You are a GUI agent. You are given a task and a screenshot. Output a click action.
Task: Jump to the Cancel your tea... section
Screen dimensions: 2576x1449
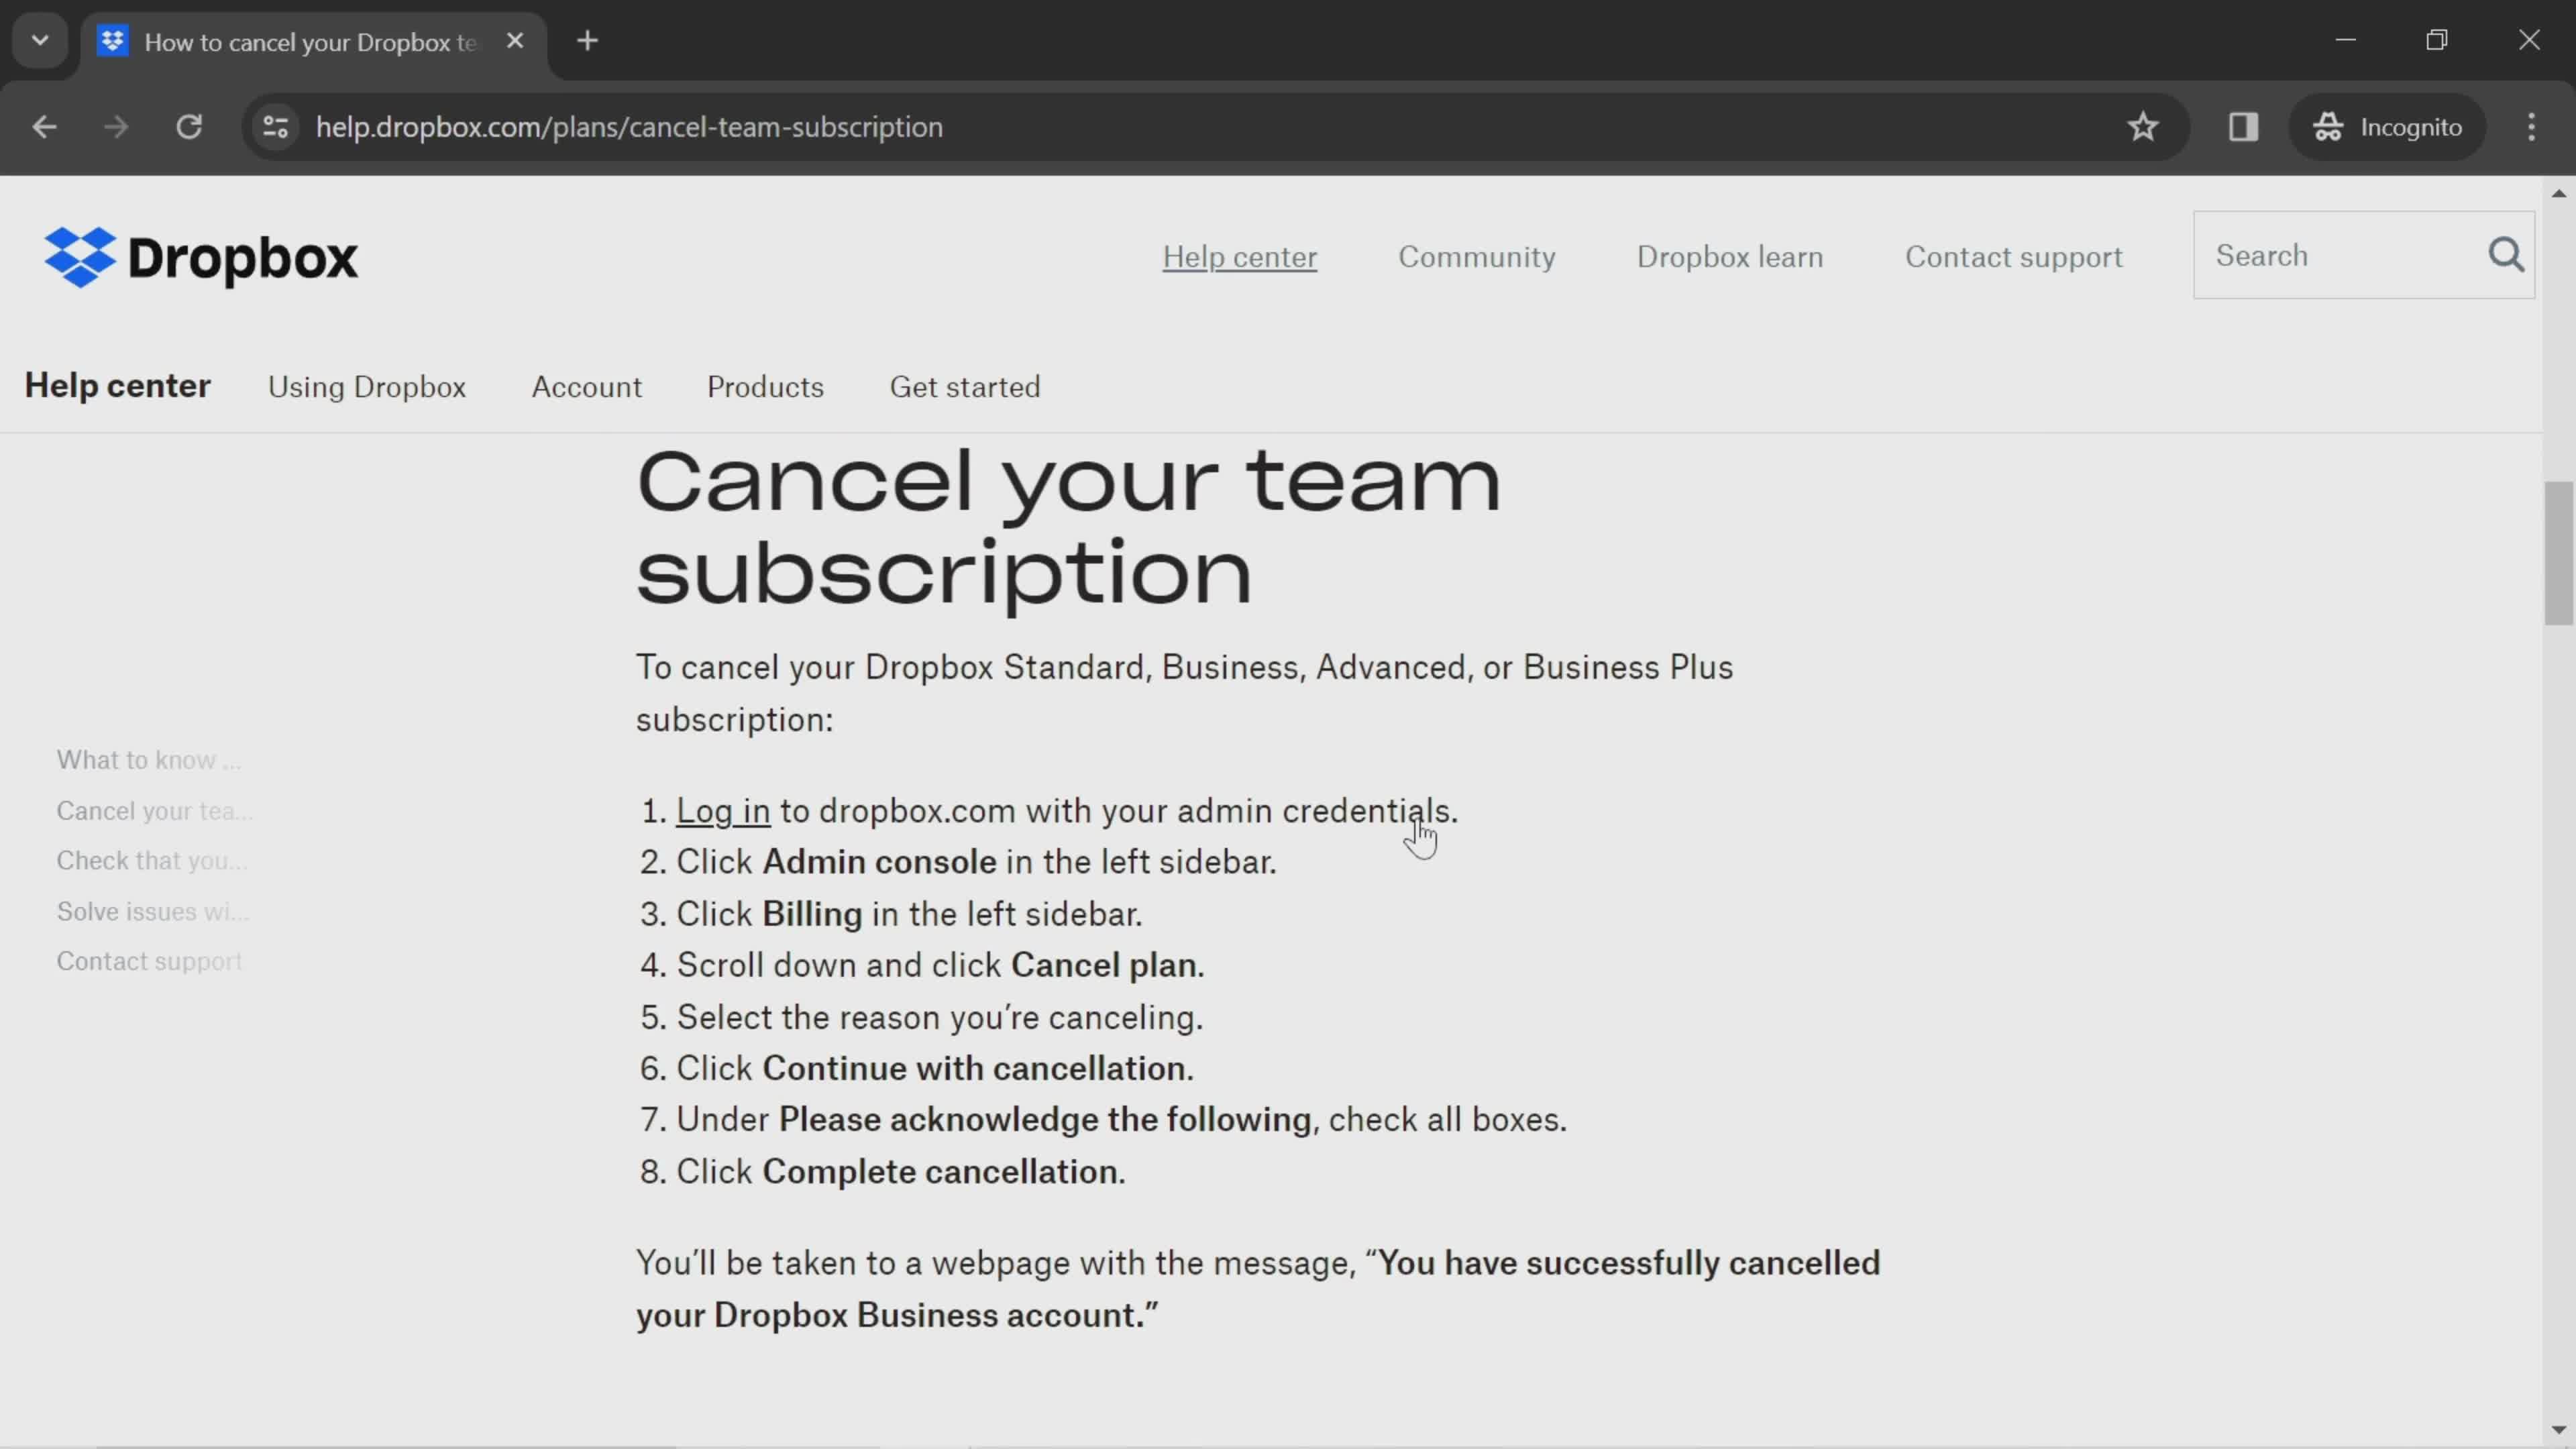coord(154,811)
